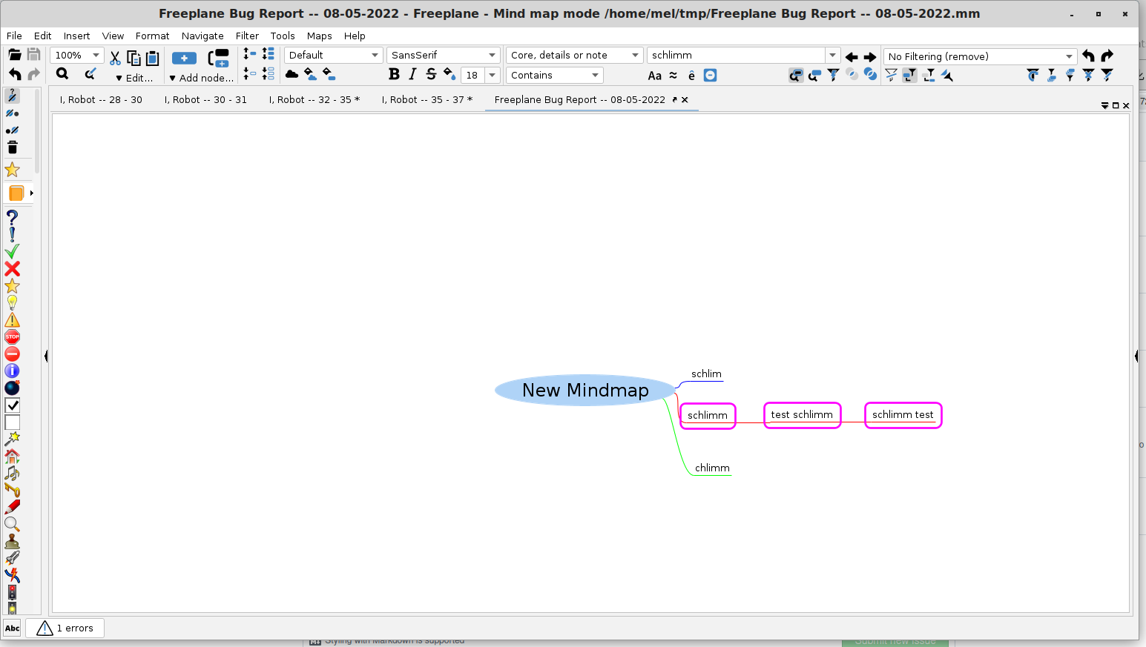Open the font color swatch tool
This screenshot has height=647, width=1146.
point(449,75)
